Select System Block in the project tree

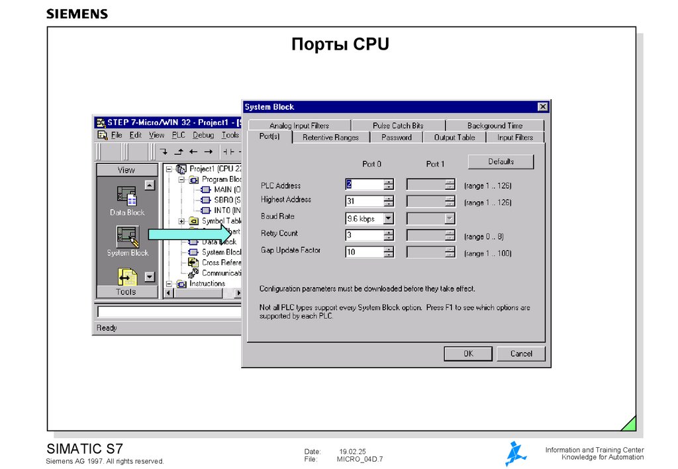coord(215,252)
